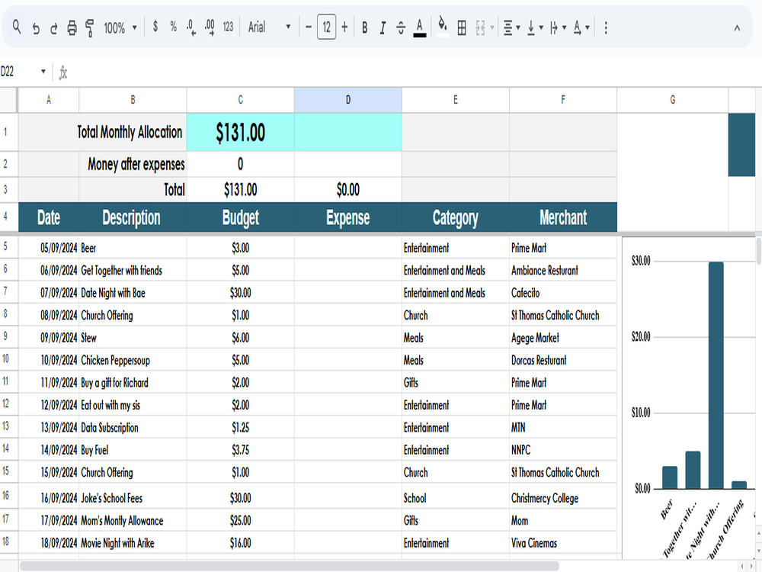Click the Beer bar in the chart
This screenshot has height=572, width=762.
(x=670, y=477)
